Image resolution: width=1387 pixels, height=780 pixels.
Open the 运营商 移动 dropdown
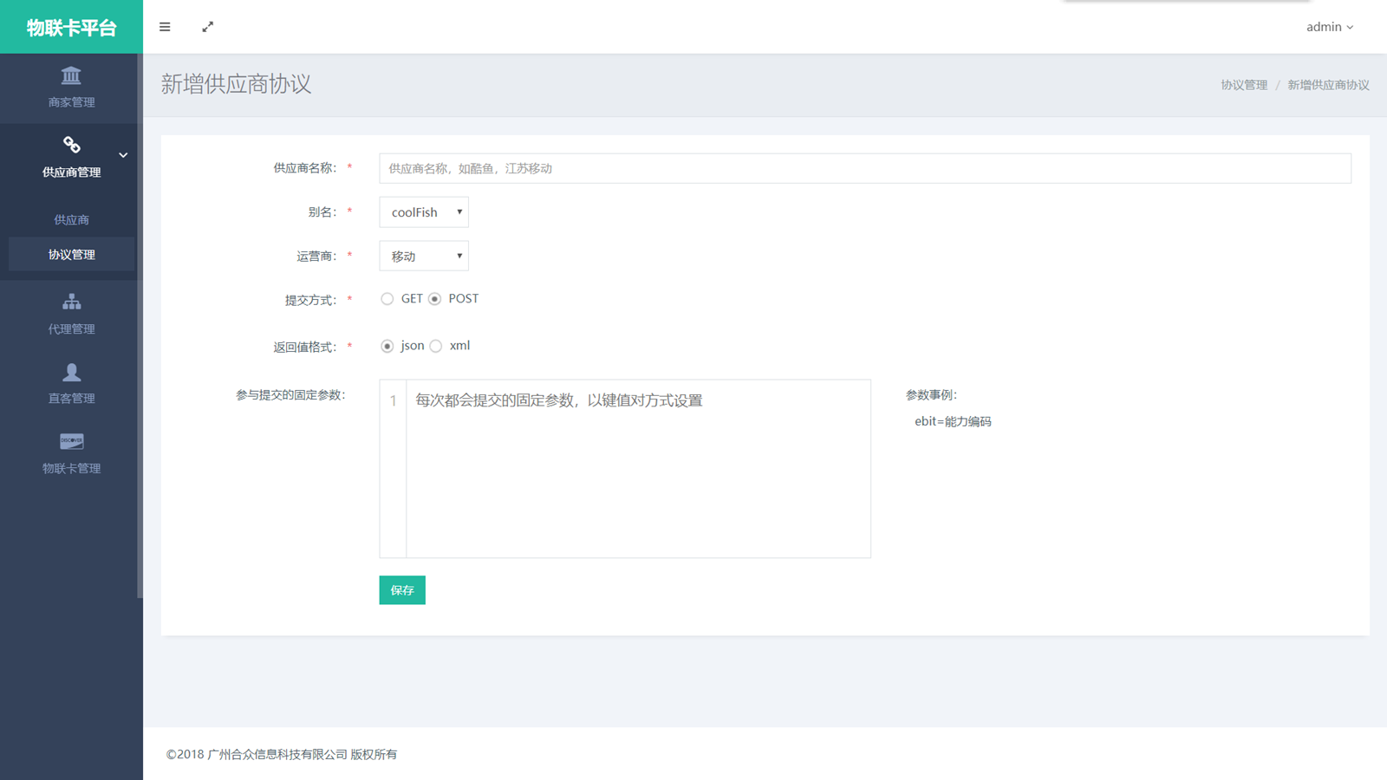point(424,257)
